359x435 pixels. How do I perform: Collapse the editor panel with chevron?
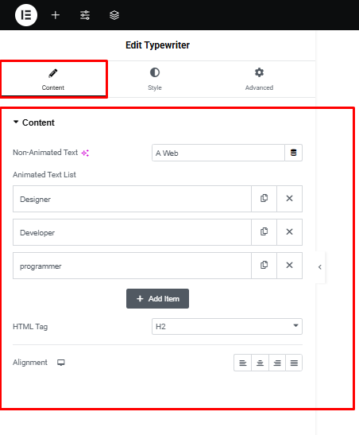[320, 267]
